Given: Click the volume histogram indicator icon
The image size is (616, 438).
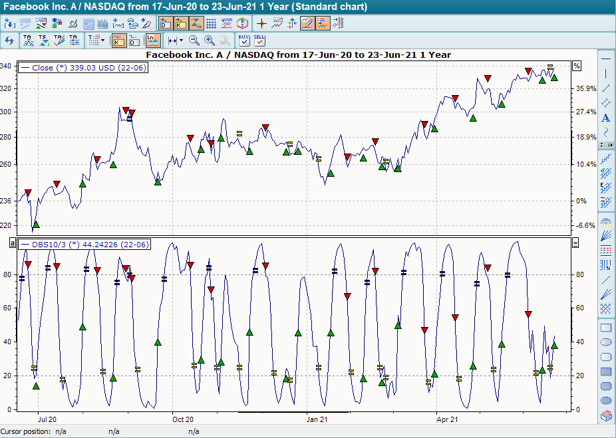Looking at the screenshot, I should click(x=102, y=22).
